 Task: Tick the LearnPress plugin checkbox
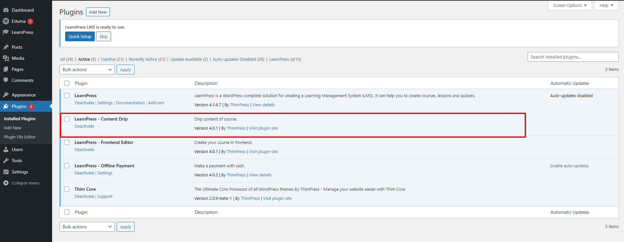tap(67, 96)
